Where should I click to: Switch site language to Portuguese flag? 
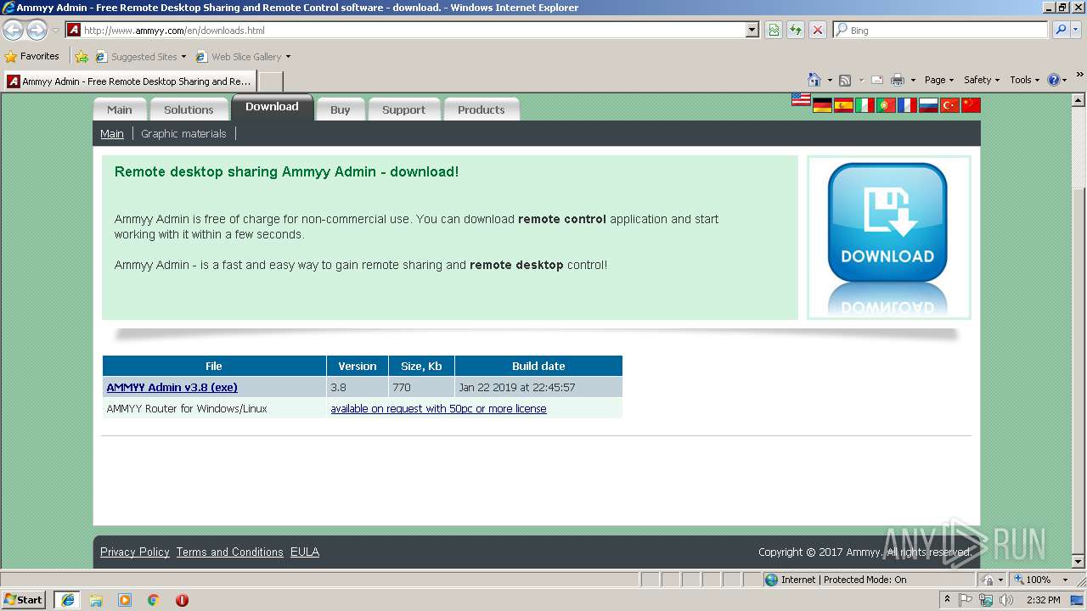point(886,105)
